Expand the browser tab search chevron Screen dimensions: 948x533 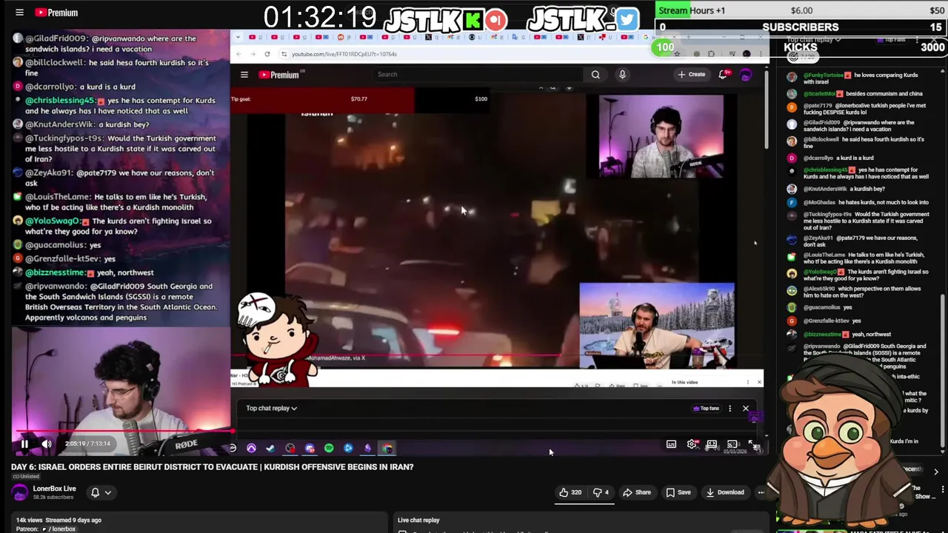(238, 37)
